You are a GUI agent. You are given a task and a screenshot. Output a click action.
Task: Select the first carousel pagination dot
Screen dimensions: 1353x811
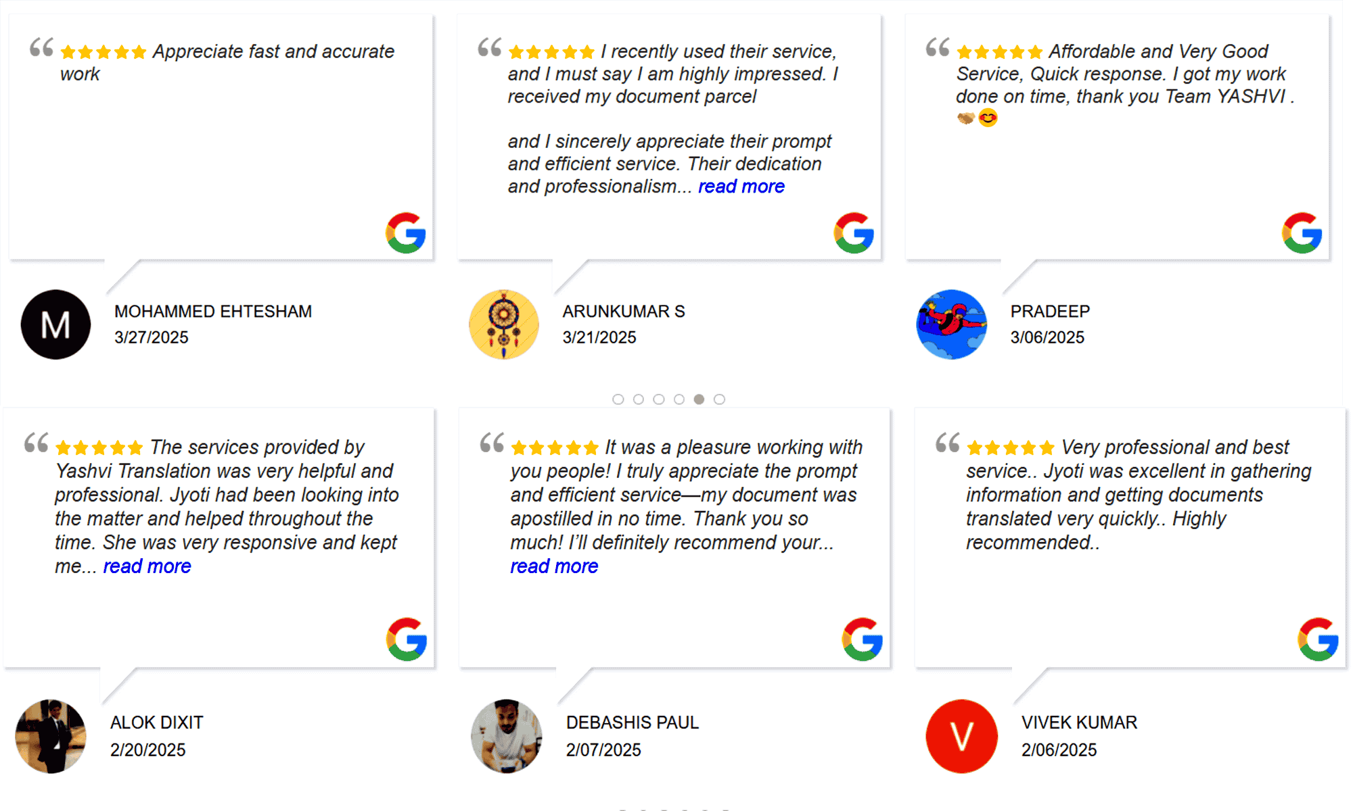tap(618, 399)
